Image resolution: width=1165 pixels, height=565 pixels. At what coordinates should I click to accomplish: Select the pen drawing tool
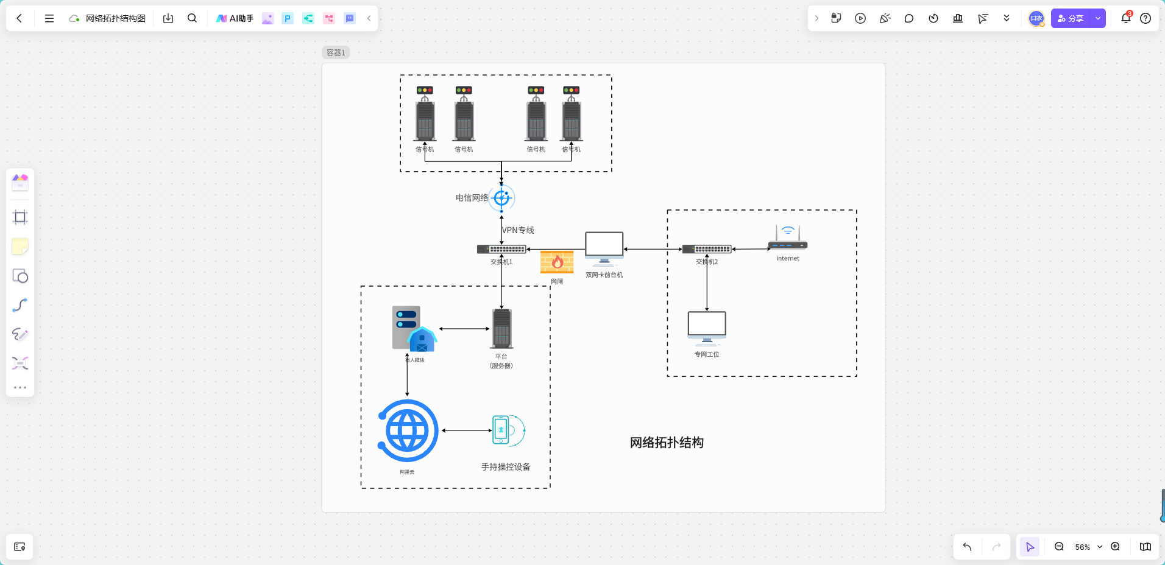tap(20, 334)
